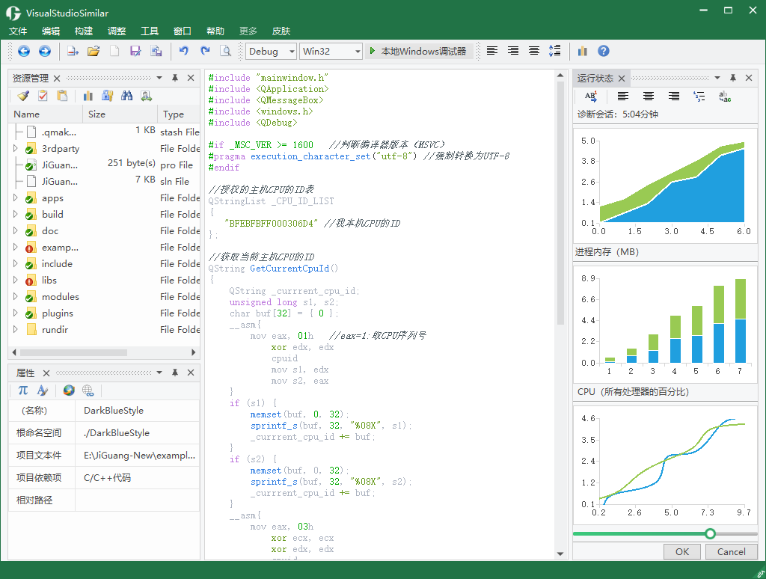Click the blue back arrow icon

(23, 51)
